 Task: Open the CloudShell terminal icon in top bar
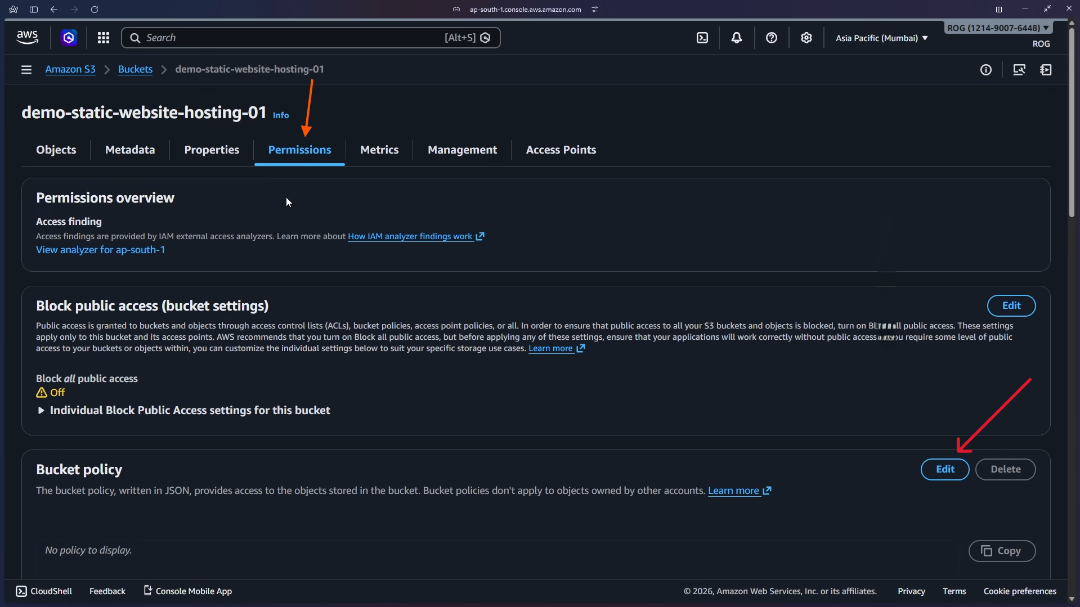[703, 38]
